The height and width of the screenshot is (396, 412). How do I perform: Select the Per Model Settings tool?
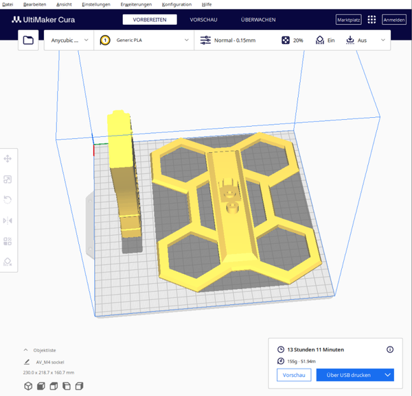8,241
